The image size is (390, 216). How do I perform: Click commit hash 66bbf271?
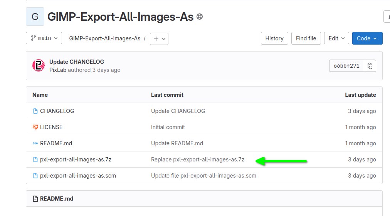click(346, 66)
